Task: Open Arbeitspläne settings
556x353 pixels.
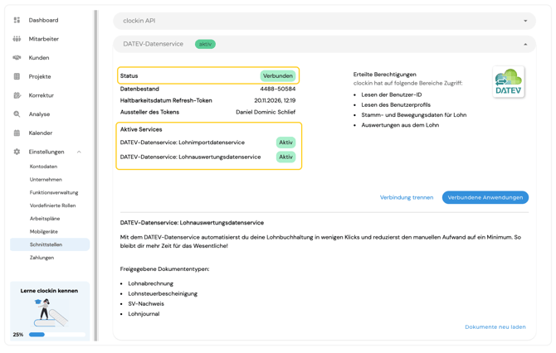Action: click(x=45, y=219)
